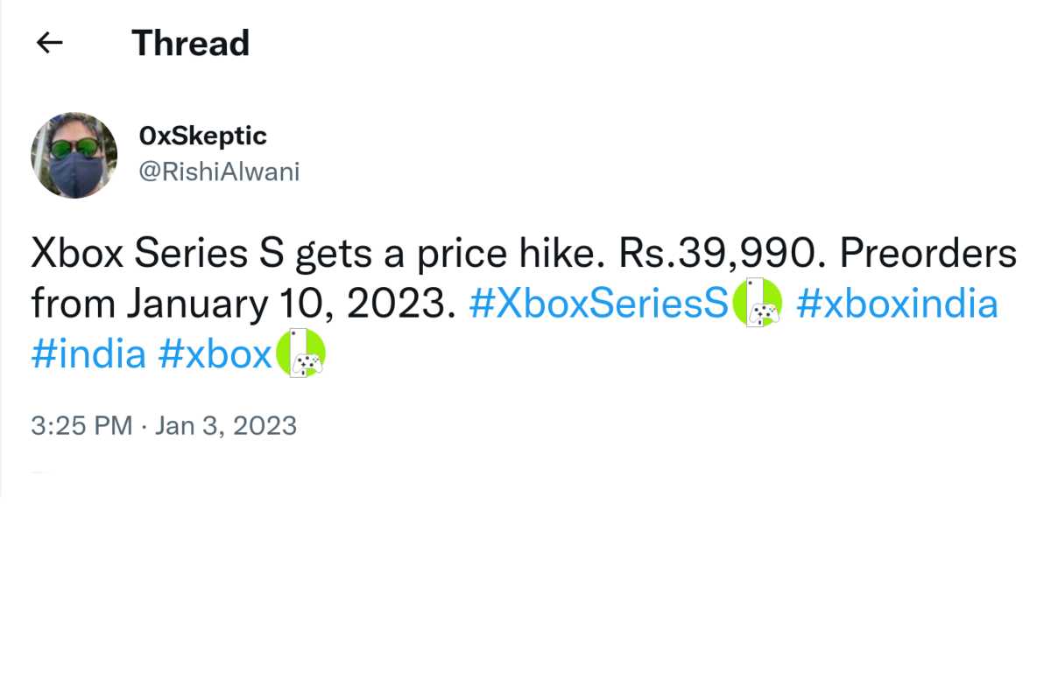Click the Jan 3, 2023 tweet date
1051x700 pixels.
[x=226, y=426]
